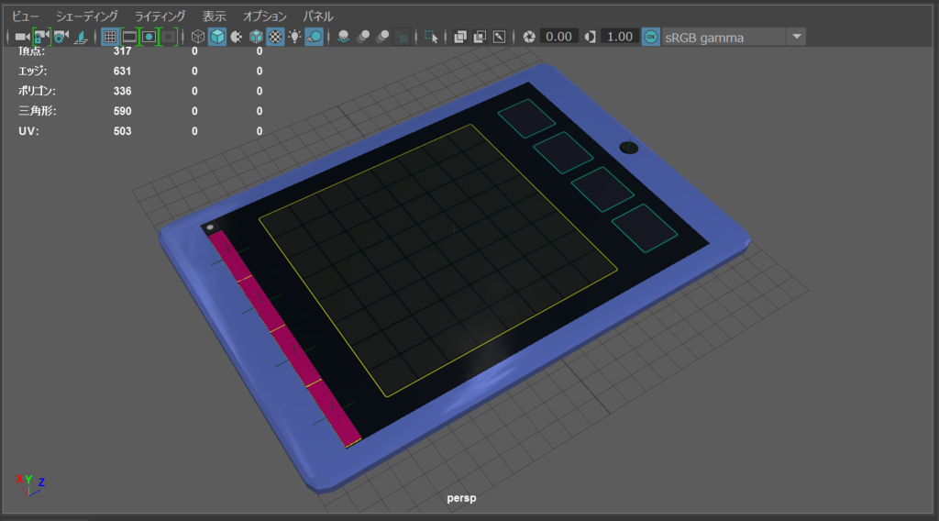Click the Depth of Field icon

point(403,37)
